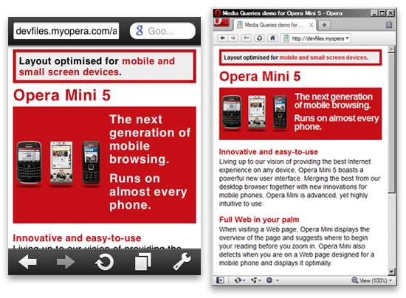Click the magnifier icon beside View (100%)
The height and width of the screenshot is (298, 406).
pos(355,280)
